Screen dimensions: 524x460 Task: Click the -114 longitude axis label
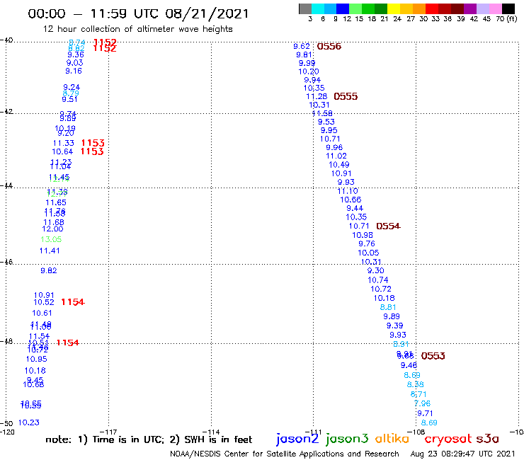pyautogui.click(x=210, y=432)
